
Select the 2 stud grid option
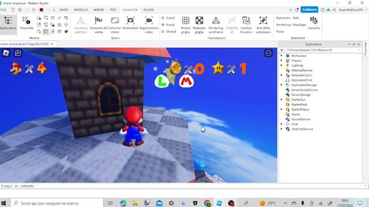tap(168, 18)
